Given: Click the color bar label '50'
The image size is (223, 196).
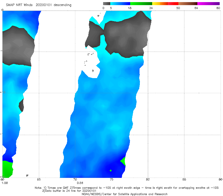Looking at the screenshot, I should [x=178, y=8].
